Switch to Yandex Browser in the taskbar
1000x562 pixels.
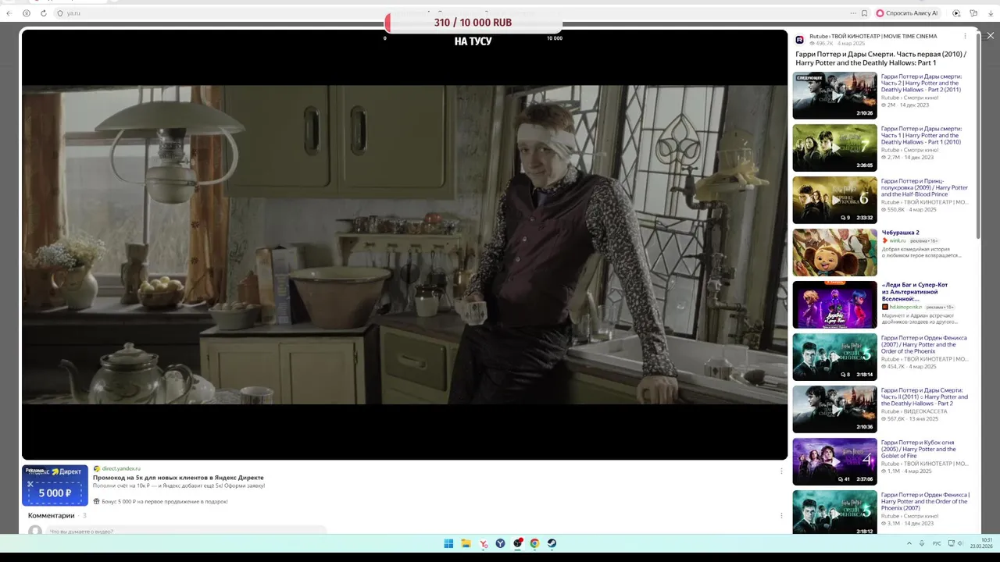coord(500,543)
